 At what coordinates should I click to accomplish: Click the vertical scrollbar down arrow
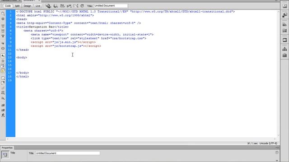(278, 135)
